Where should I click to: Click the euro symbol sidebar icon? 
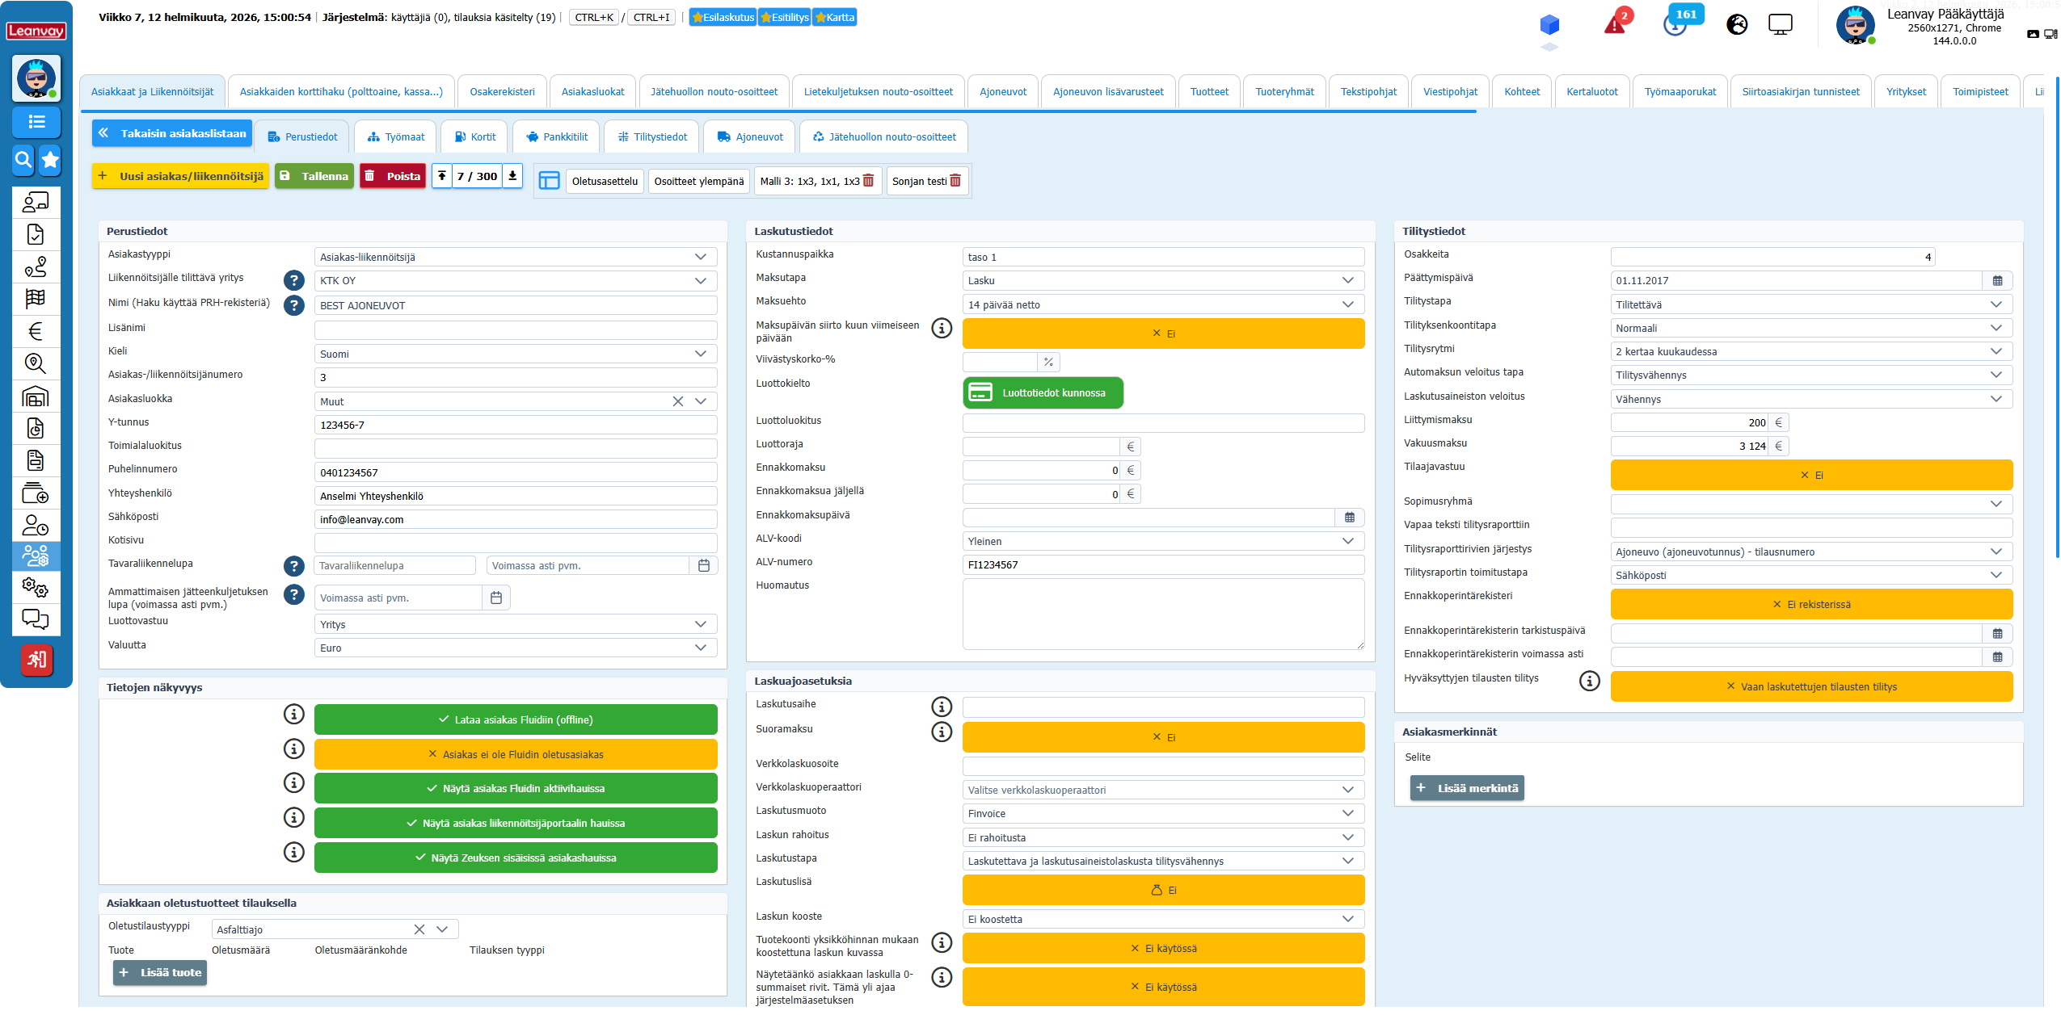click(x=36, y=331)
